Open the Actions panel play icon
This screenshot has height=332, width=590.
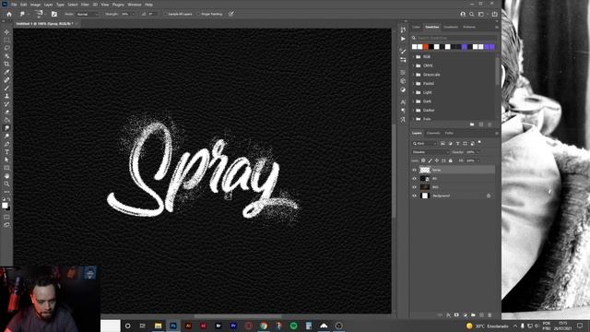403,39
